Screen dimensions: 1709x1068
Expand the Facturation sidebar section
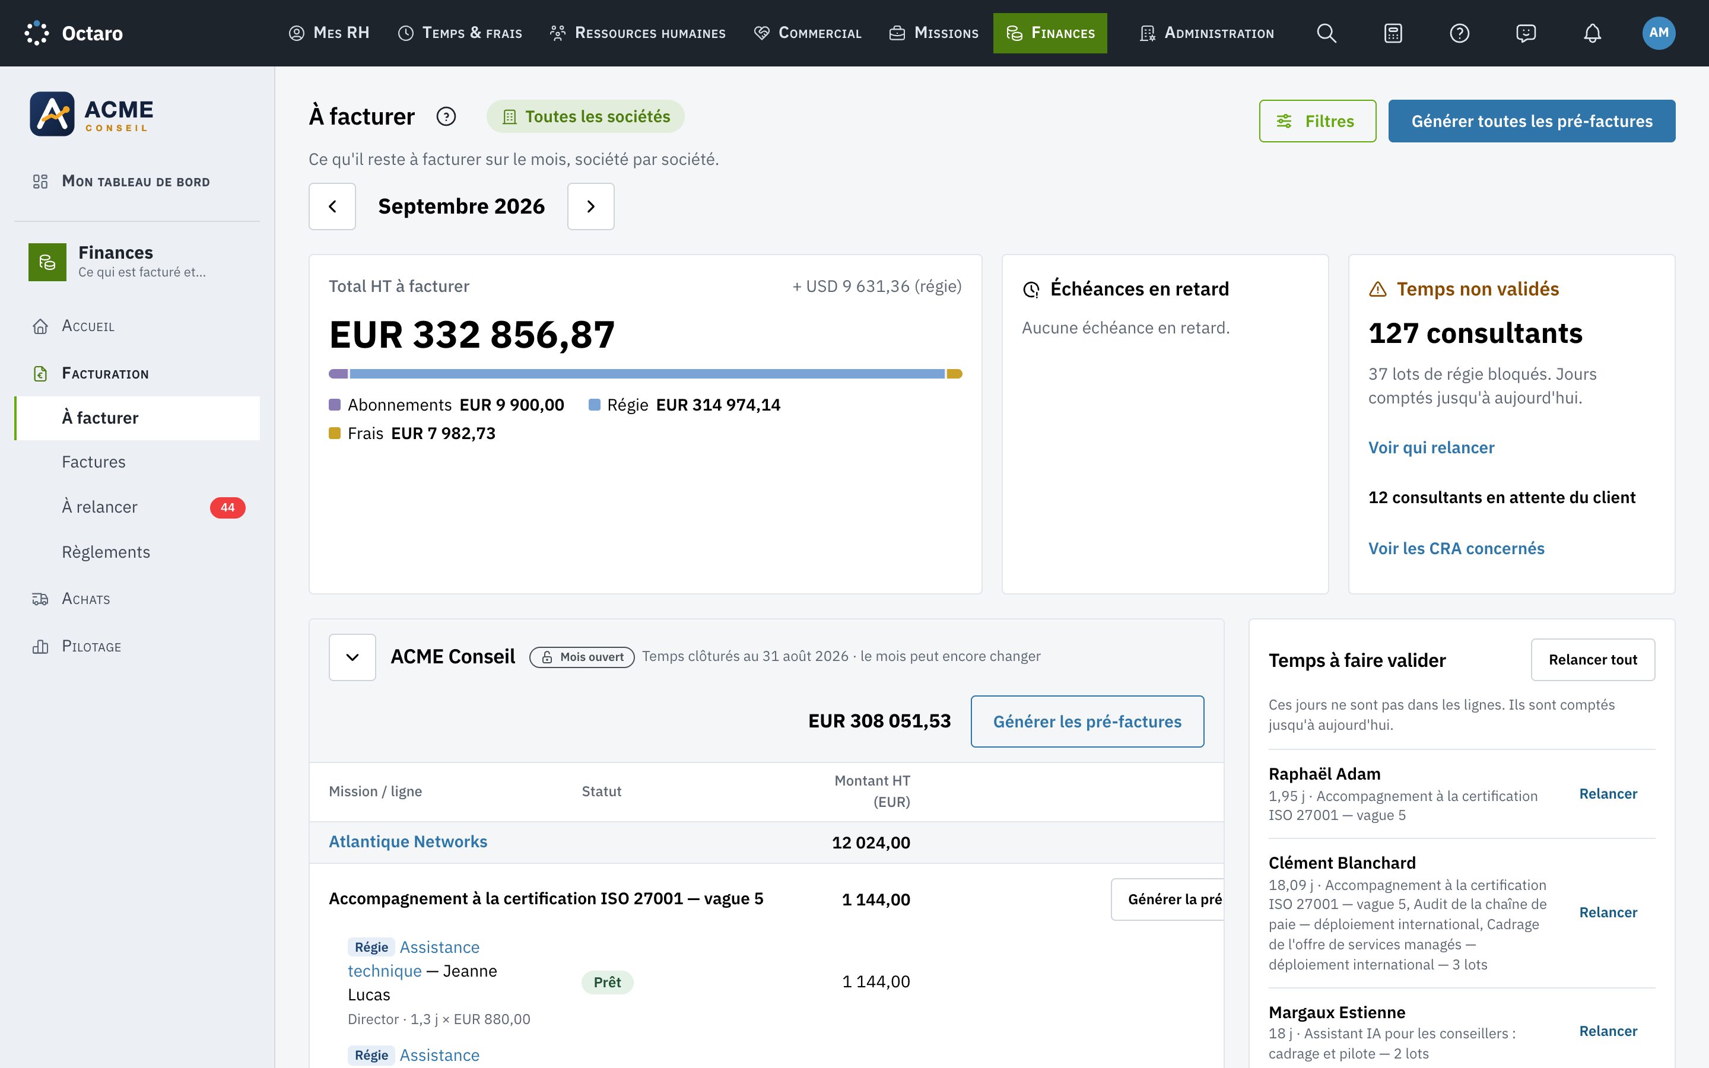point(137,374)
